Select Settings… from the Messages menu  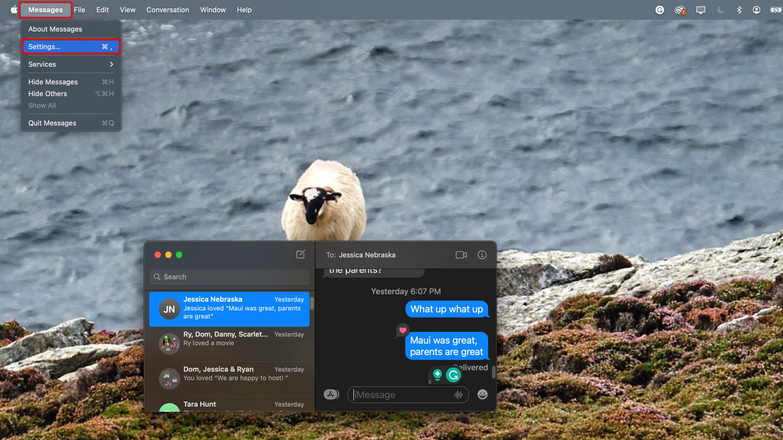[x=71, y=47]
